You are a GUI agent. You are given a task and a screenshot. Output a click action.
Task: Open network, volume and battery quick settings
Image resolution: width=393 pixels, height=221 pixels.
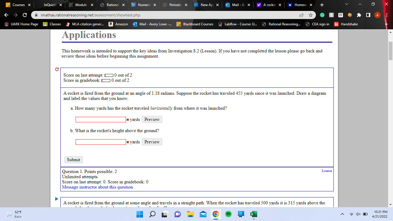pos(358,214)
